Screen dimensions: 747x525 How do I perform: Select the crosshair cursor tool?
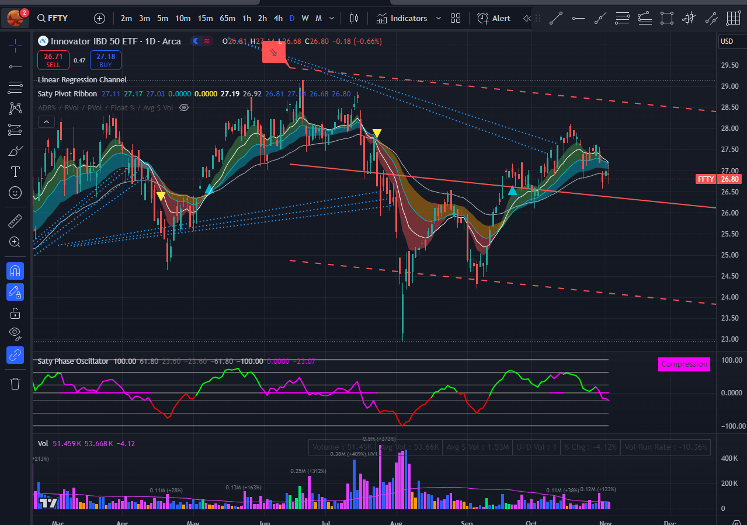point(15,45)
